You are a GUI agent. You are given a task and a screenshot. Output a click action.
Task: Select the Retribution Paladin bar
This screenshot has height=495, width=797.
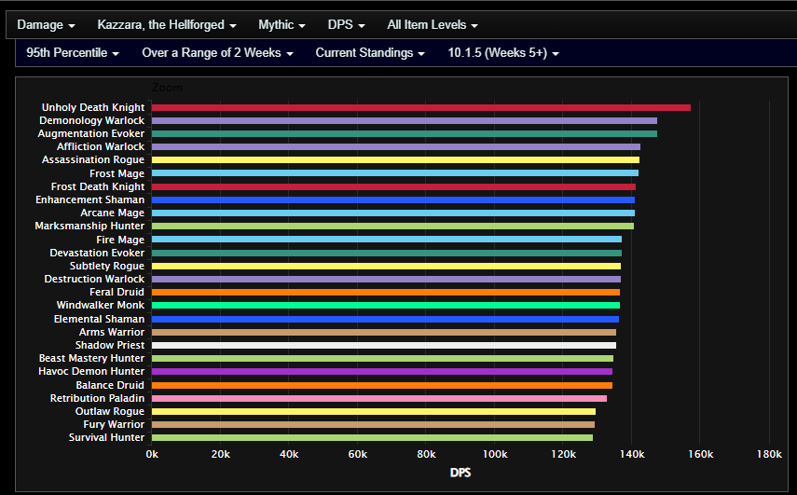click(379, 398)
